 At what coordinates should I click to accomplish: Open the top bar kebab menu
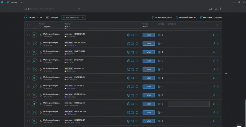[x=221, y=9]
